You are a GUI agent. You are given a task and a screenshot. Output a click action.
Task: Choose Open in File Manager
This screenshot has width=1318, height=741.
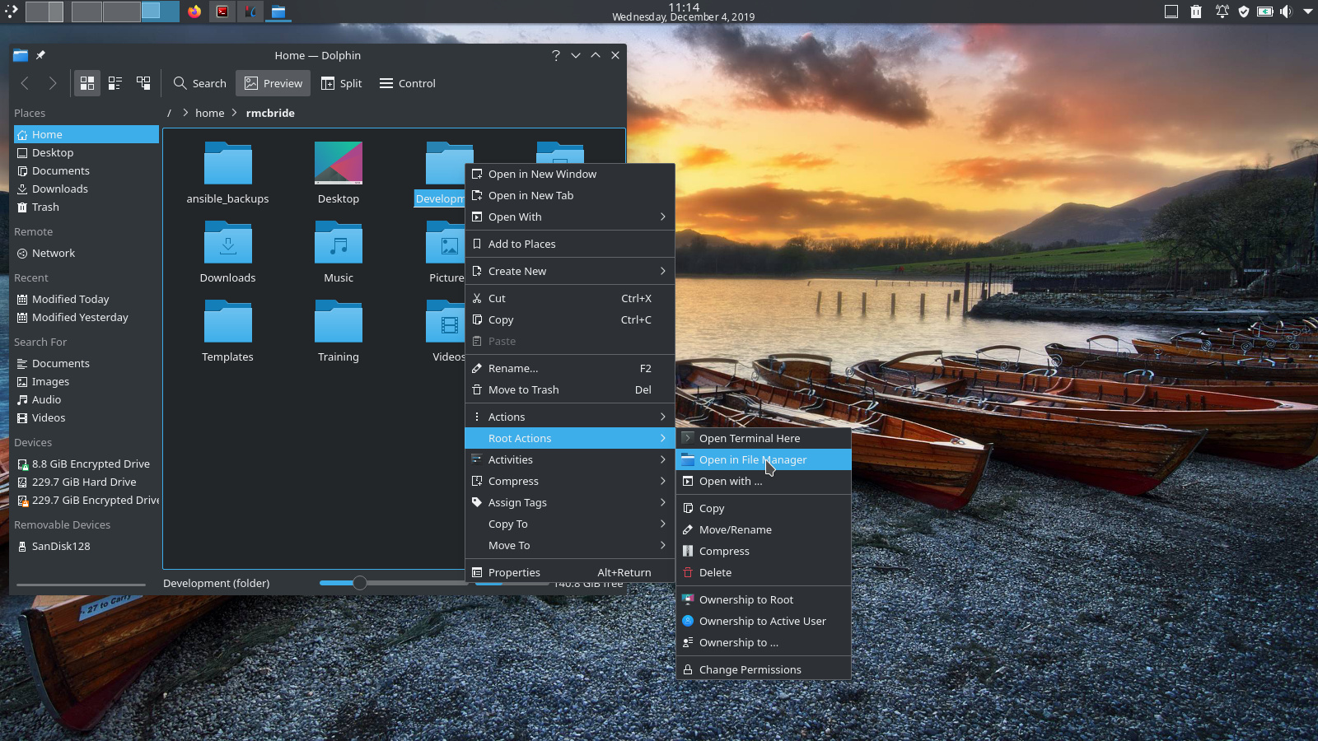[x=764, y=459]
